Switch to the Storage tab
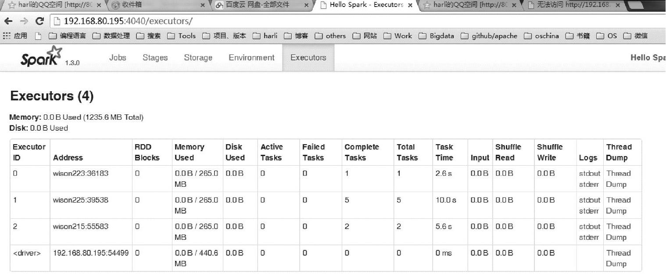The image size is (666, 274). 198,57
